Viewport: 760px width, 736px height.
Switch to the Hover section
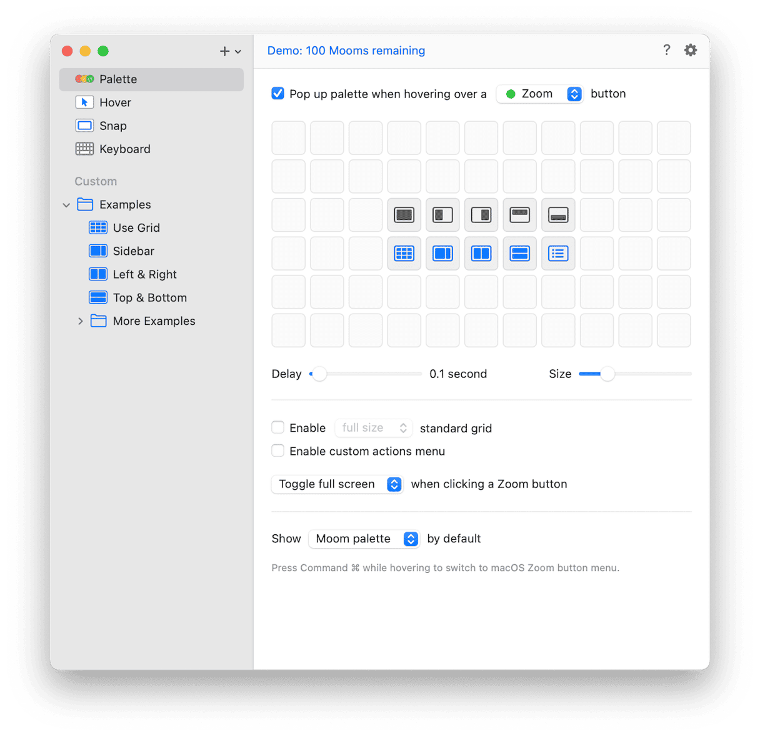(151, 102)
